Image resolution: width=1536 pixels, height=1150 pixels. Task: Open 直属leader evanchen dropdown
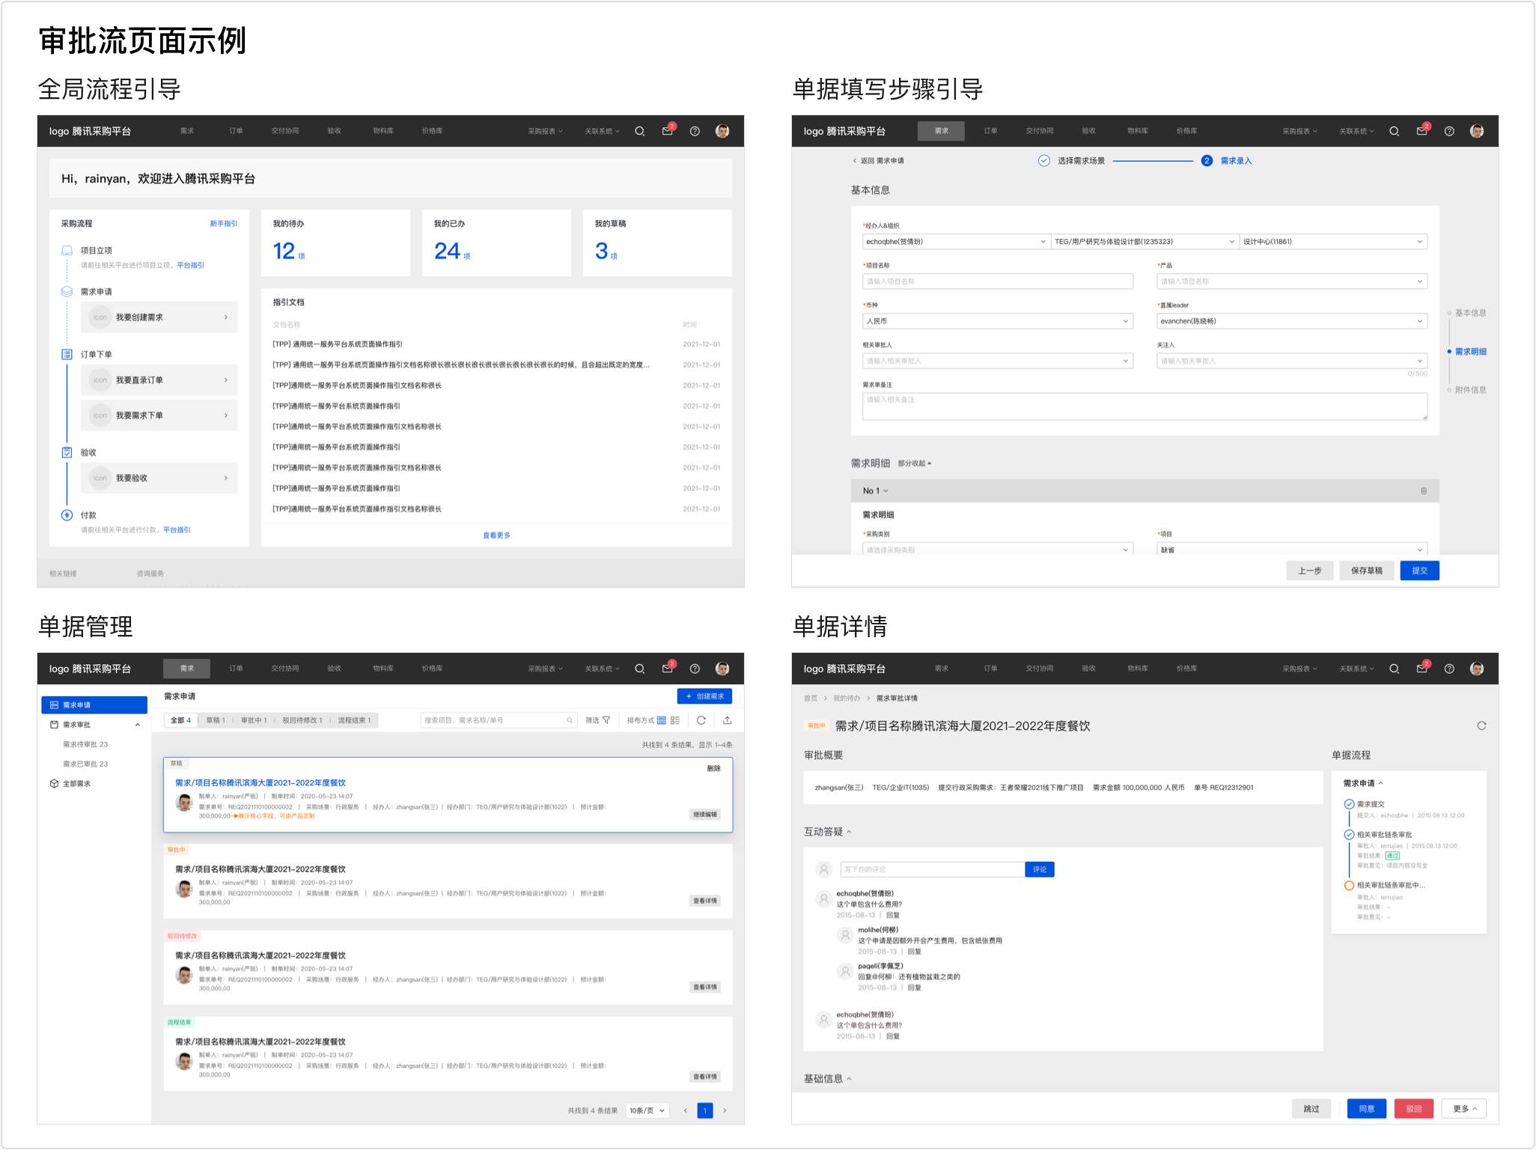tap(1292, 321)
